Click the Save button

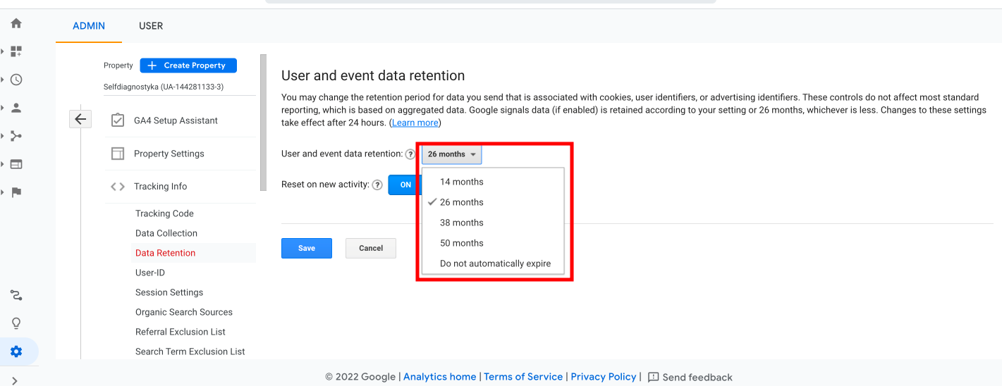306,248
